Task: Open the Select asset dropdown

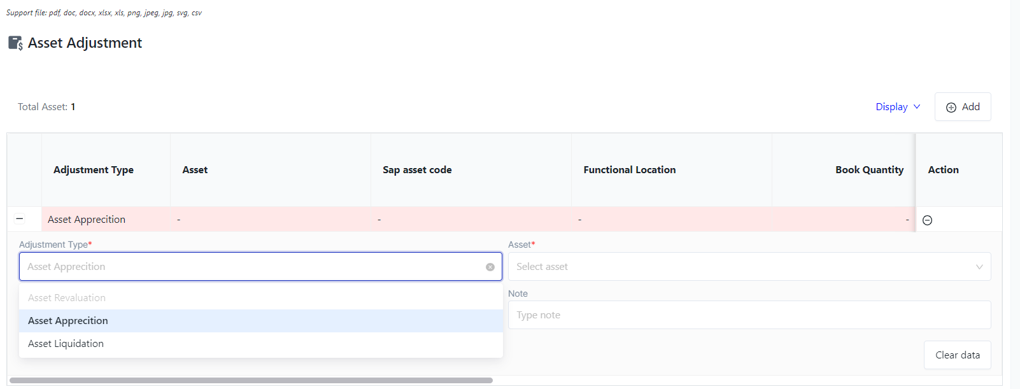Action: pos(749,267)
